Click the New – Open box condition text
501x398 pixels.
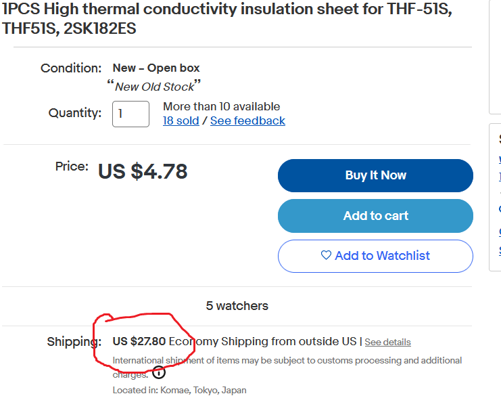click(156, 68)
